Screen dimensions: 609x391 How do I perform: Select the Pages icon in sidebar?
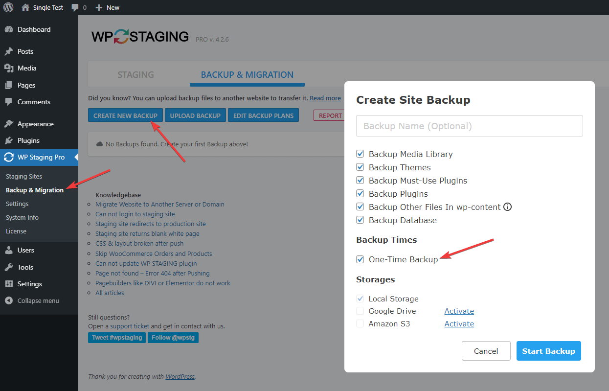click(9, 85)
